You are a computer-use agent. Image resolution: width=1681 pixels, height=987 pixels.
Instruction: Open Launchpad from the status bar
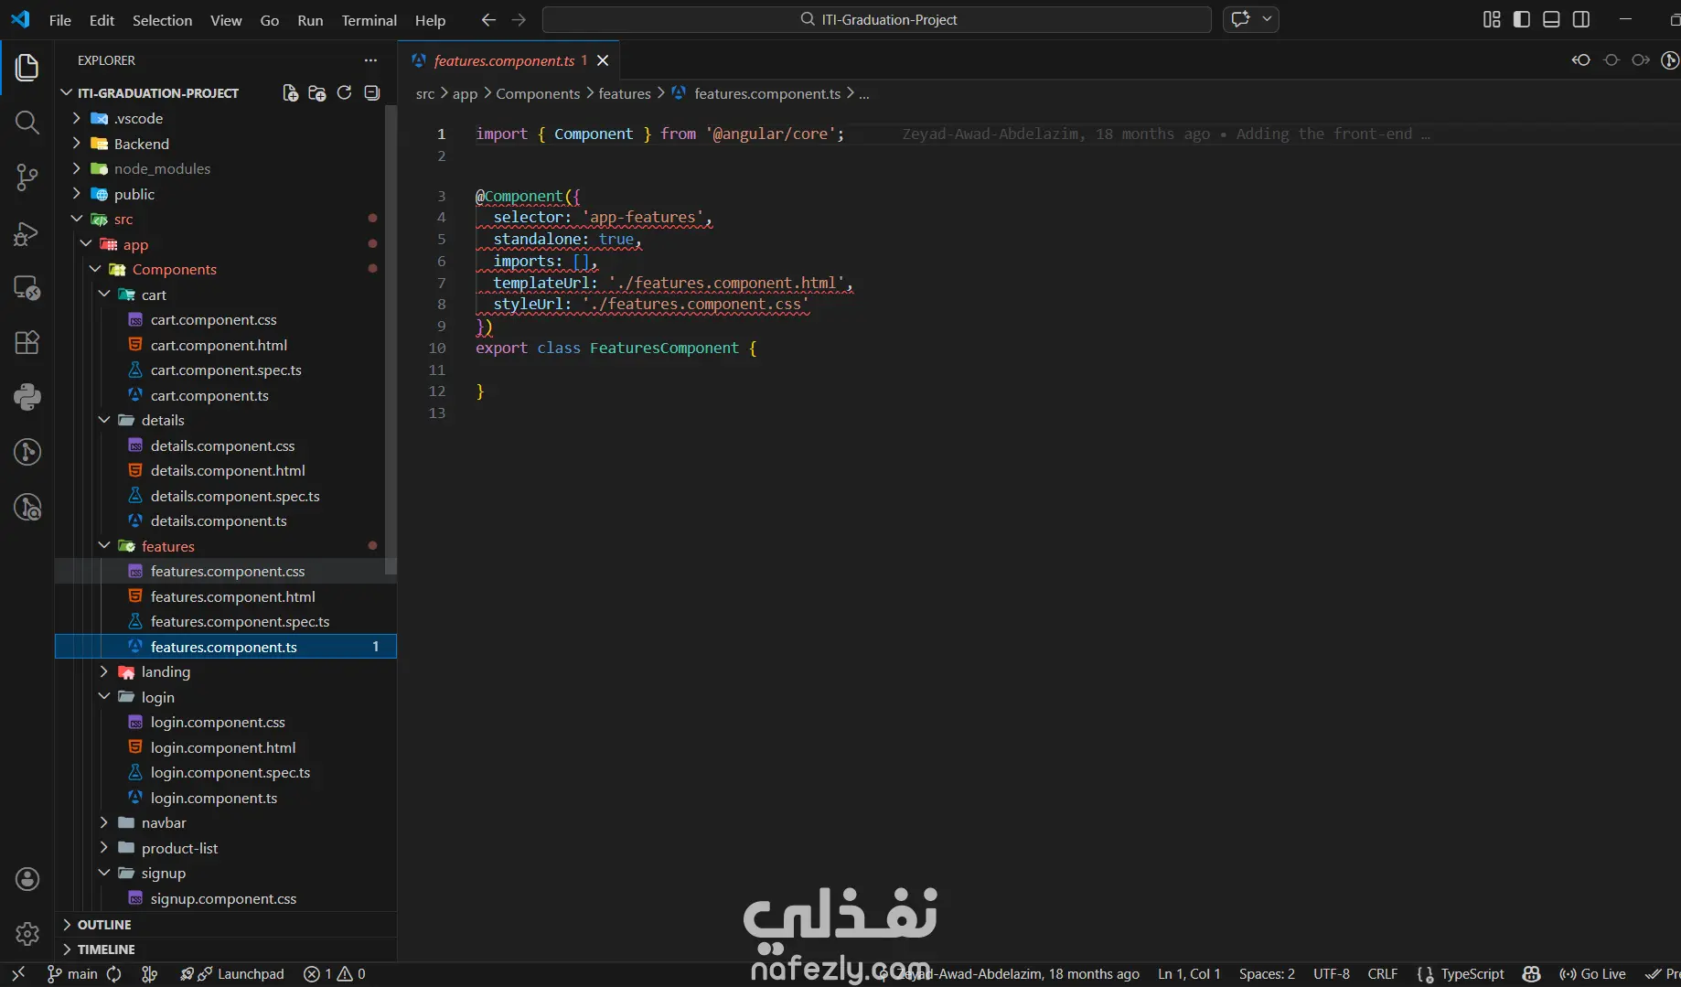pyautogui.click(x=232, y=974)
